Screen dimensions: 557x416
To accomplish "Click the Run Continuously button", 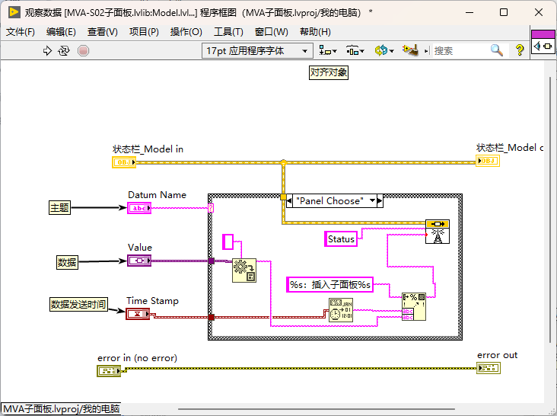I will (x=64, y=51).
